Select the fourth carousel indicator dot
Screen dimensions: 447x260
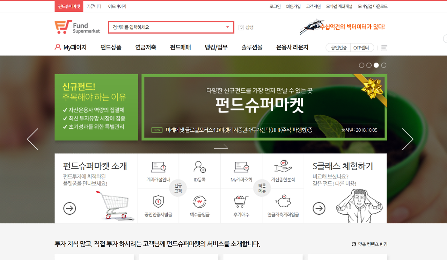[x=384, y=65]
